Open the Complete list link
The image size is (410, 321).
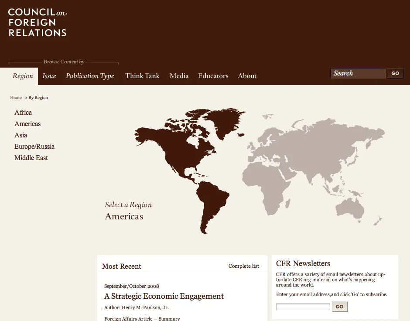(x=244, y=266)
